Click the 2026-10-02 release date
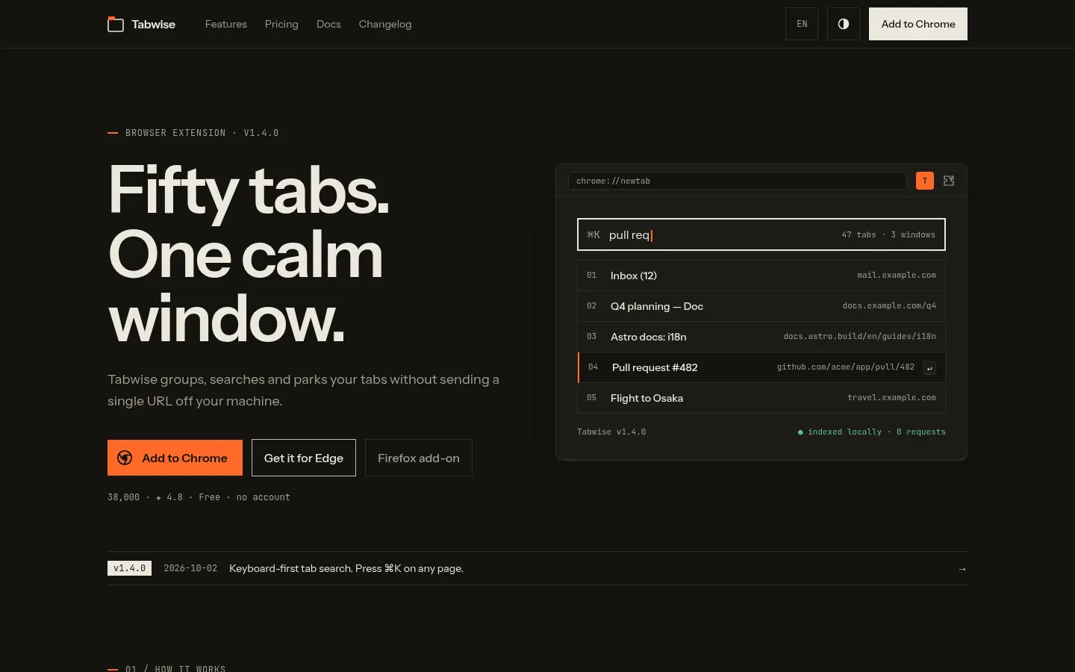This screenshot has height=672, width=1075. 190,568
